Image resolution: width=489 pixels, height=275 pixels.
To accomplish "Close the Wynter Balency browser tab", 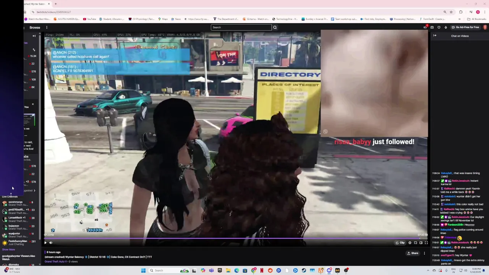I will coord(49,4).
